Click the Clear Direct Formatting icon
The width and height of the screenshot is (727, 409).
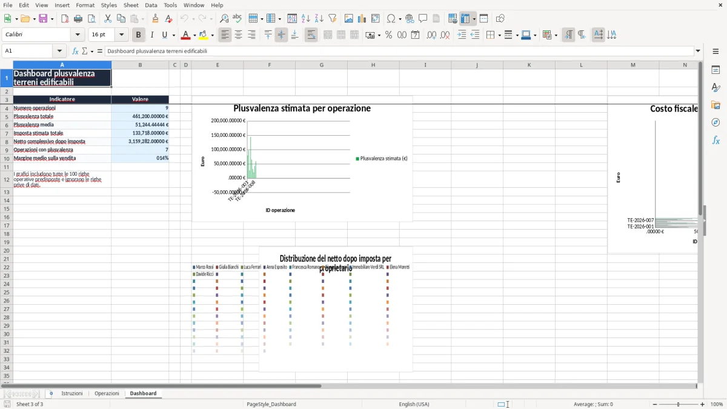pyautogui.click(x=169, y=19)
